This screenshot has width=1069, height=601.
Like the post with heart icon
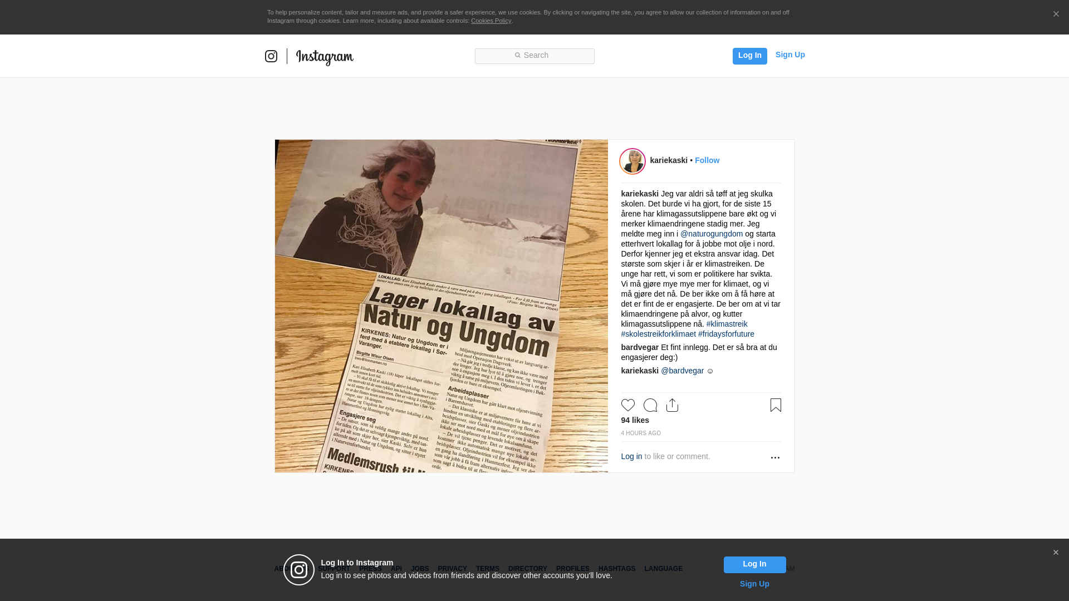tap(628, 405)
